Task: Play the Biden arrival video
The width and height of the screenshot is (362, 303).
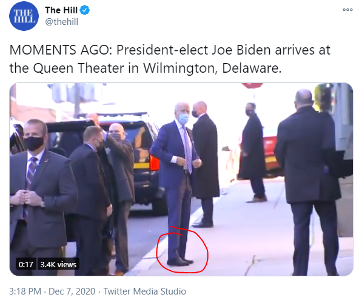Action: pos(181,179)
